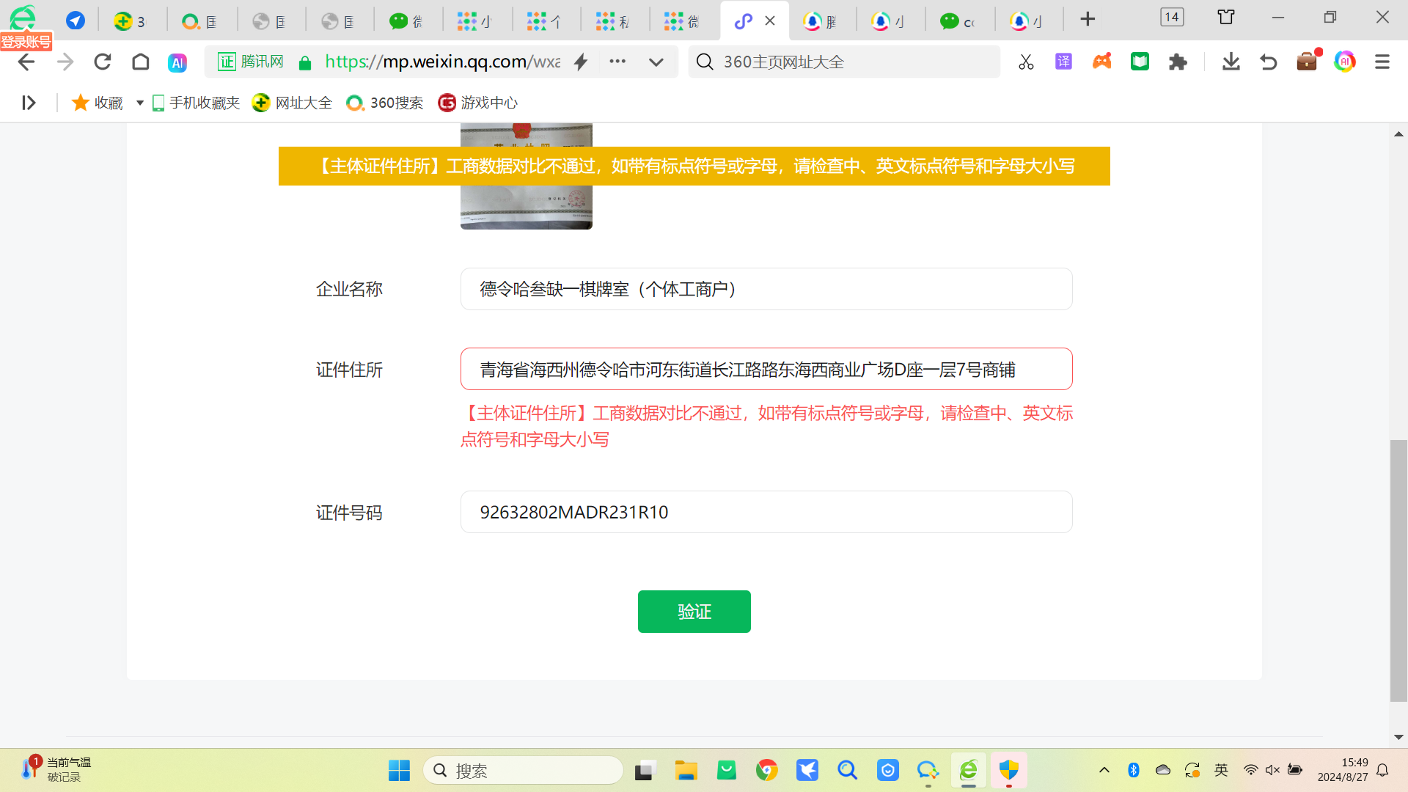Open a new tab with plus button
Image resolution: width=1408 pixels, height=792 pixels.
click(1088, 20)
